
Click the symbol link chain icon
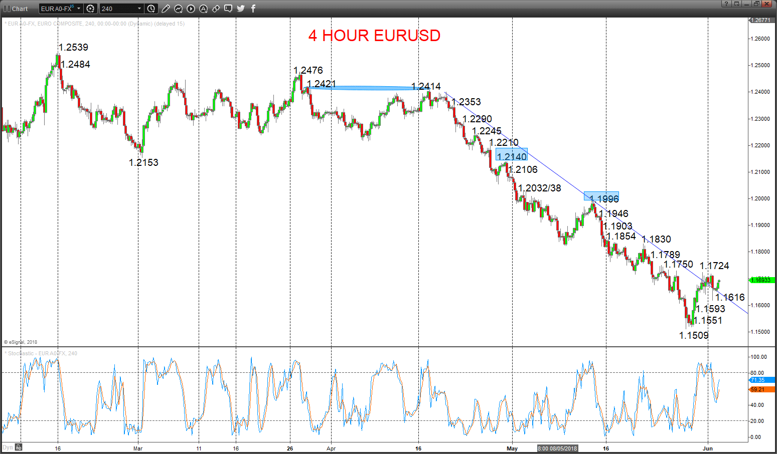pyautogui.click(x=216, y=9)
